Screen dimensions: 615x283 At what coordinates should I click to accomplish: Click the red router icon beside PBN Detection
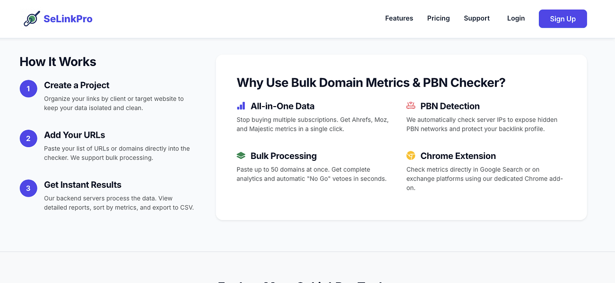tap(411, 106)
